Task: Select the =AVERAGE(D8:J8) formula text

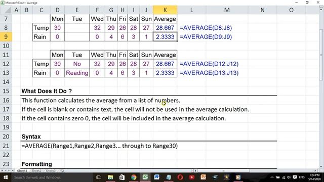Action: [x=206, y=28]
